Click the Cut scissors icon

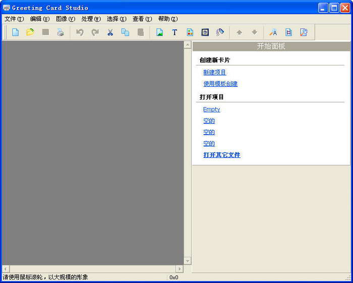pos(110,32)
